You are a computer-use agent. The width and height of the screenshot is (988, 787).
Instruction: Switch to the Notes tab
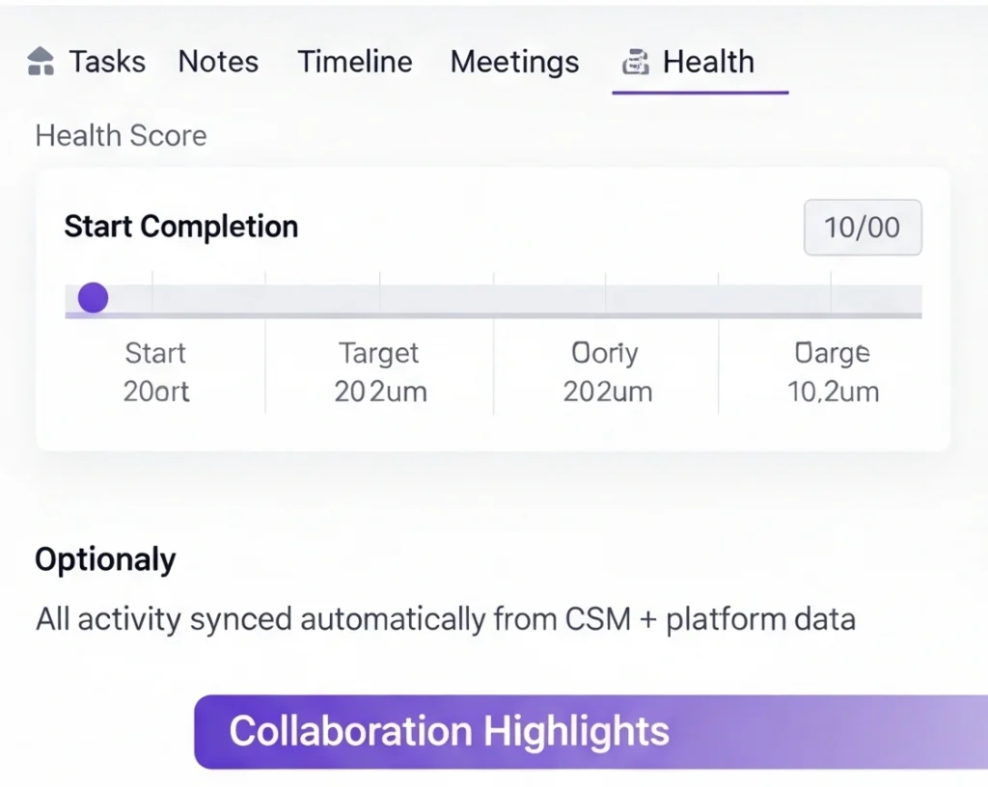pyautogui.click(x=218, y=63)
